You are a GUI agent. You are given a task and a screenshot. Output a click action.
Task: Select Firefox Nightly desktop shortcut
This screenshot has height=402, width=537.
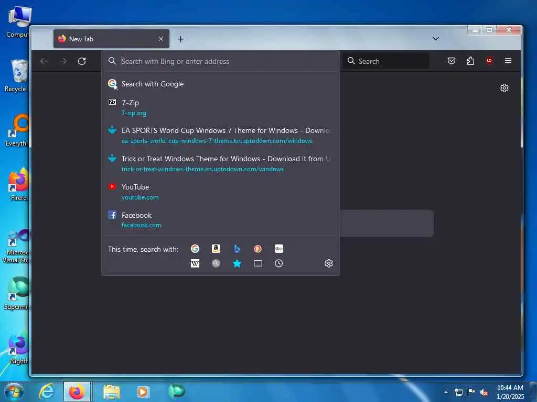(18, 349)
